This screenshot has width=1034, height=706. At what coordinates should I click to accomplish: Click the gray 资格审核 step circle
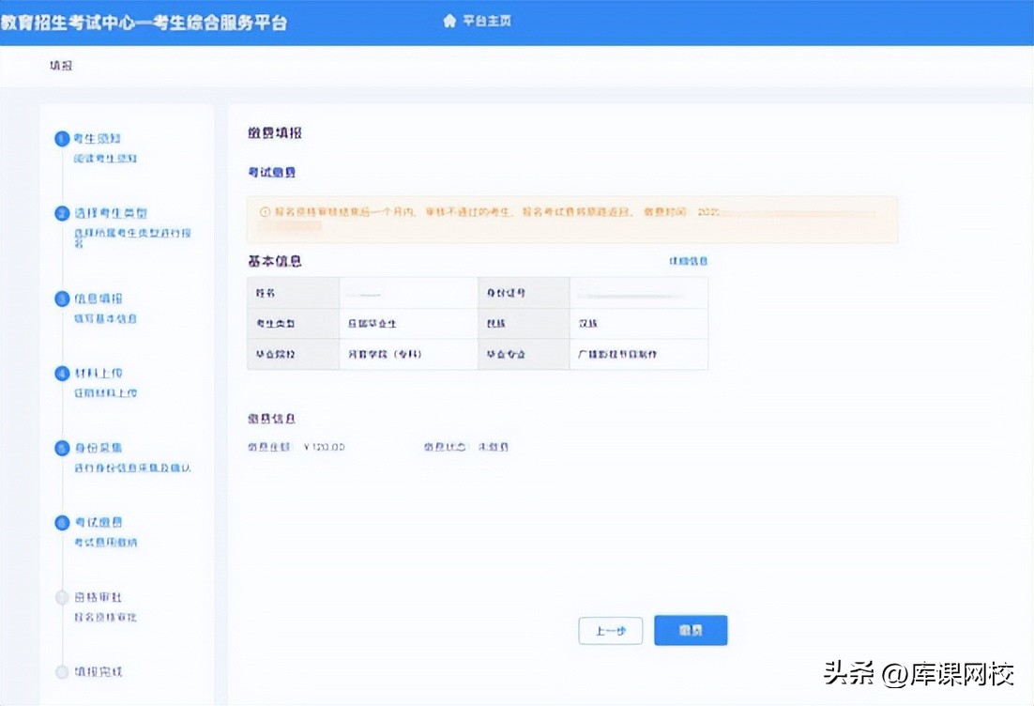[62, 597]
